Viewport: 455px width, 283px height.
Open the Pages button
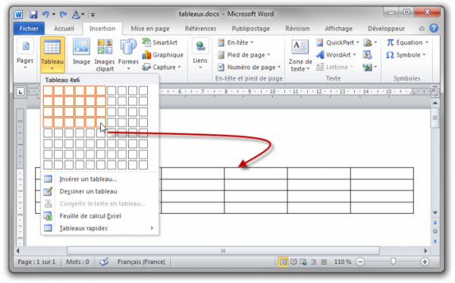(25, 54)
